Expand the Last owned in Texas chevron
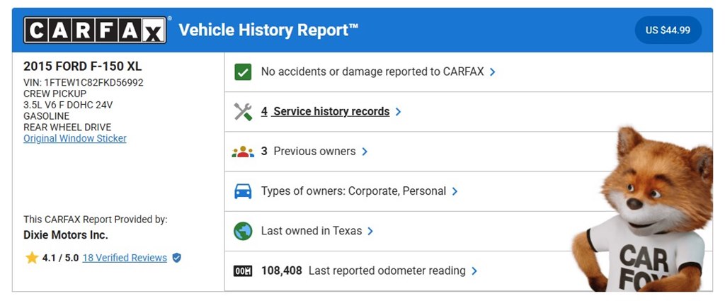 [x=370, y=231]
